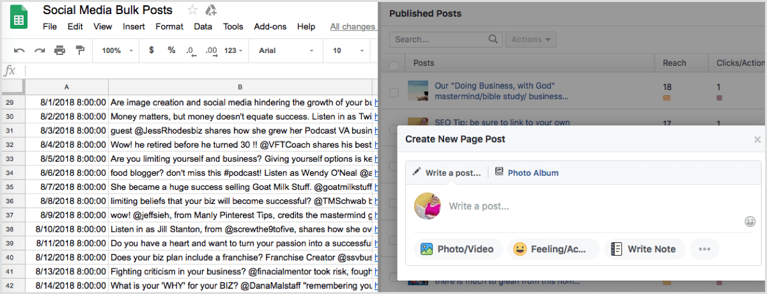
Task: Click cell with date 8/7/2018 8:00:00
Action: click(66, 187)
